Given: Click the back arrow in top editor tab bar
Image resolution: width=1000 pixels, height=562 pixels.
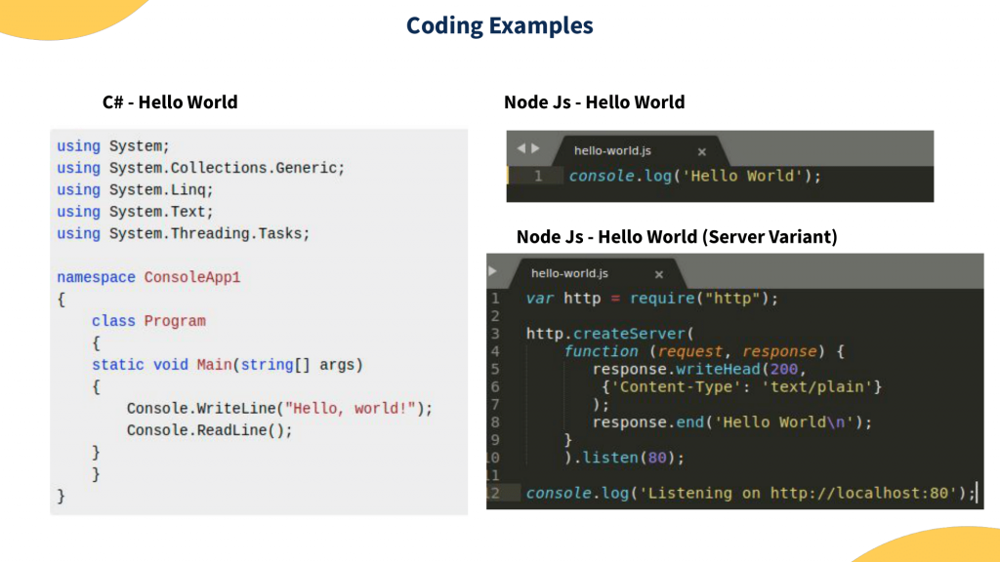Looking at the screenshot, I should coord(521,148).
